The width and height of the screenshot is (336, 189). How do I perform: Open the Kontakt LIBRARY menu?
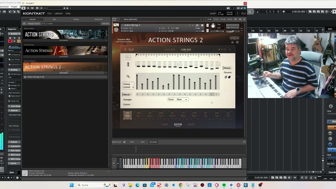pyautogui.click(x=59, y=13)
